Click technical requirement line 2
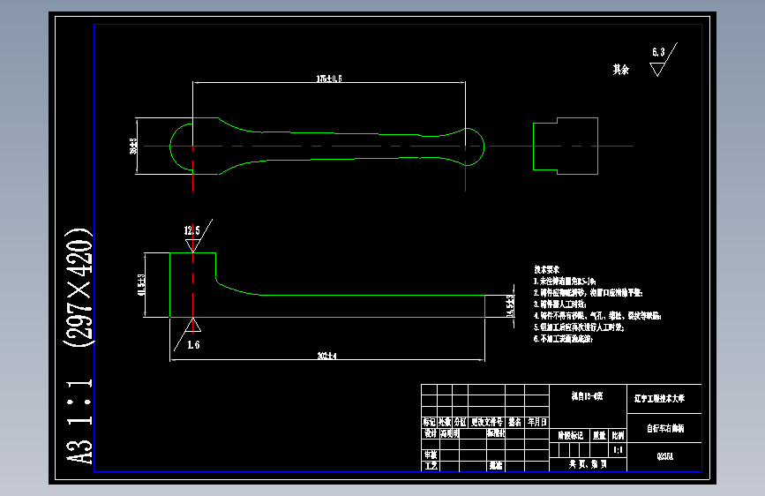This screenshot has width=765, height=496. 588,293
